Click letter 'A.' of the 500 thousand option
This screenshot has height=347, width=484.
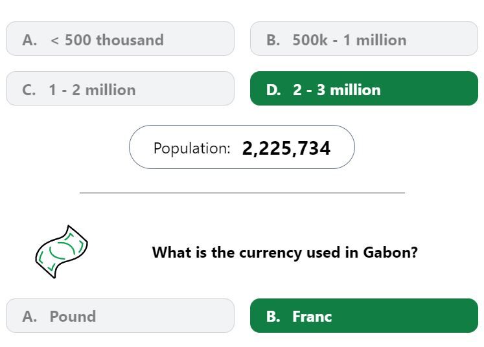pos(30,40)
